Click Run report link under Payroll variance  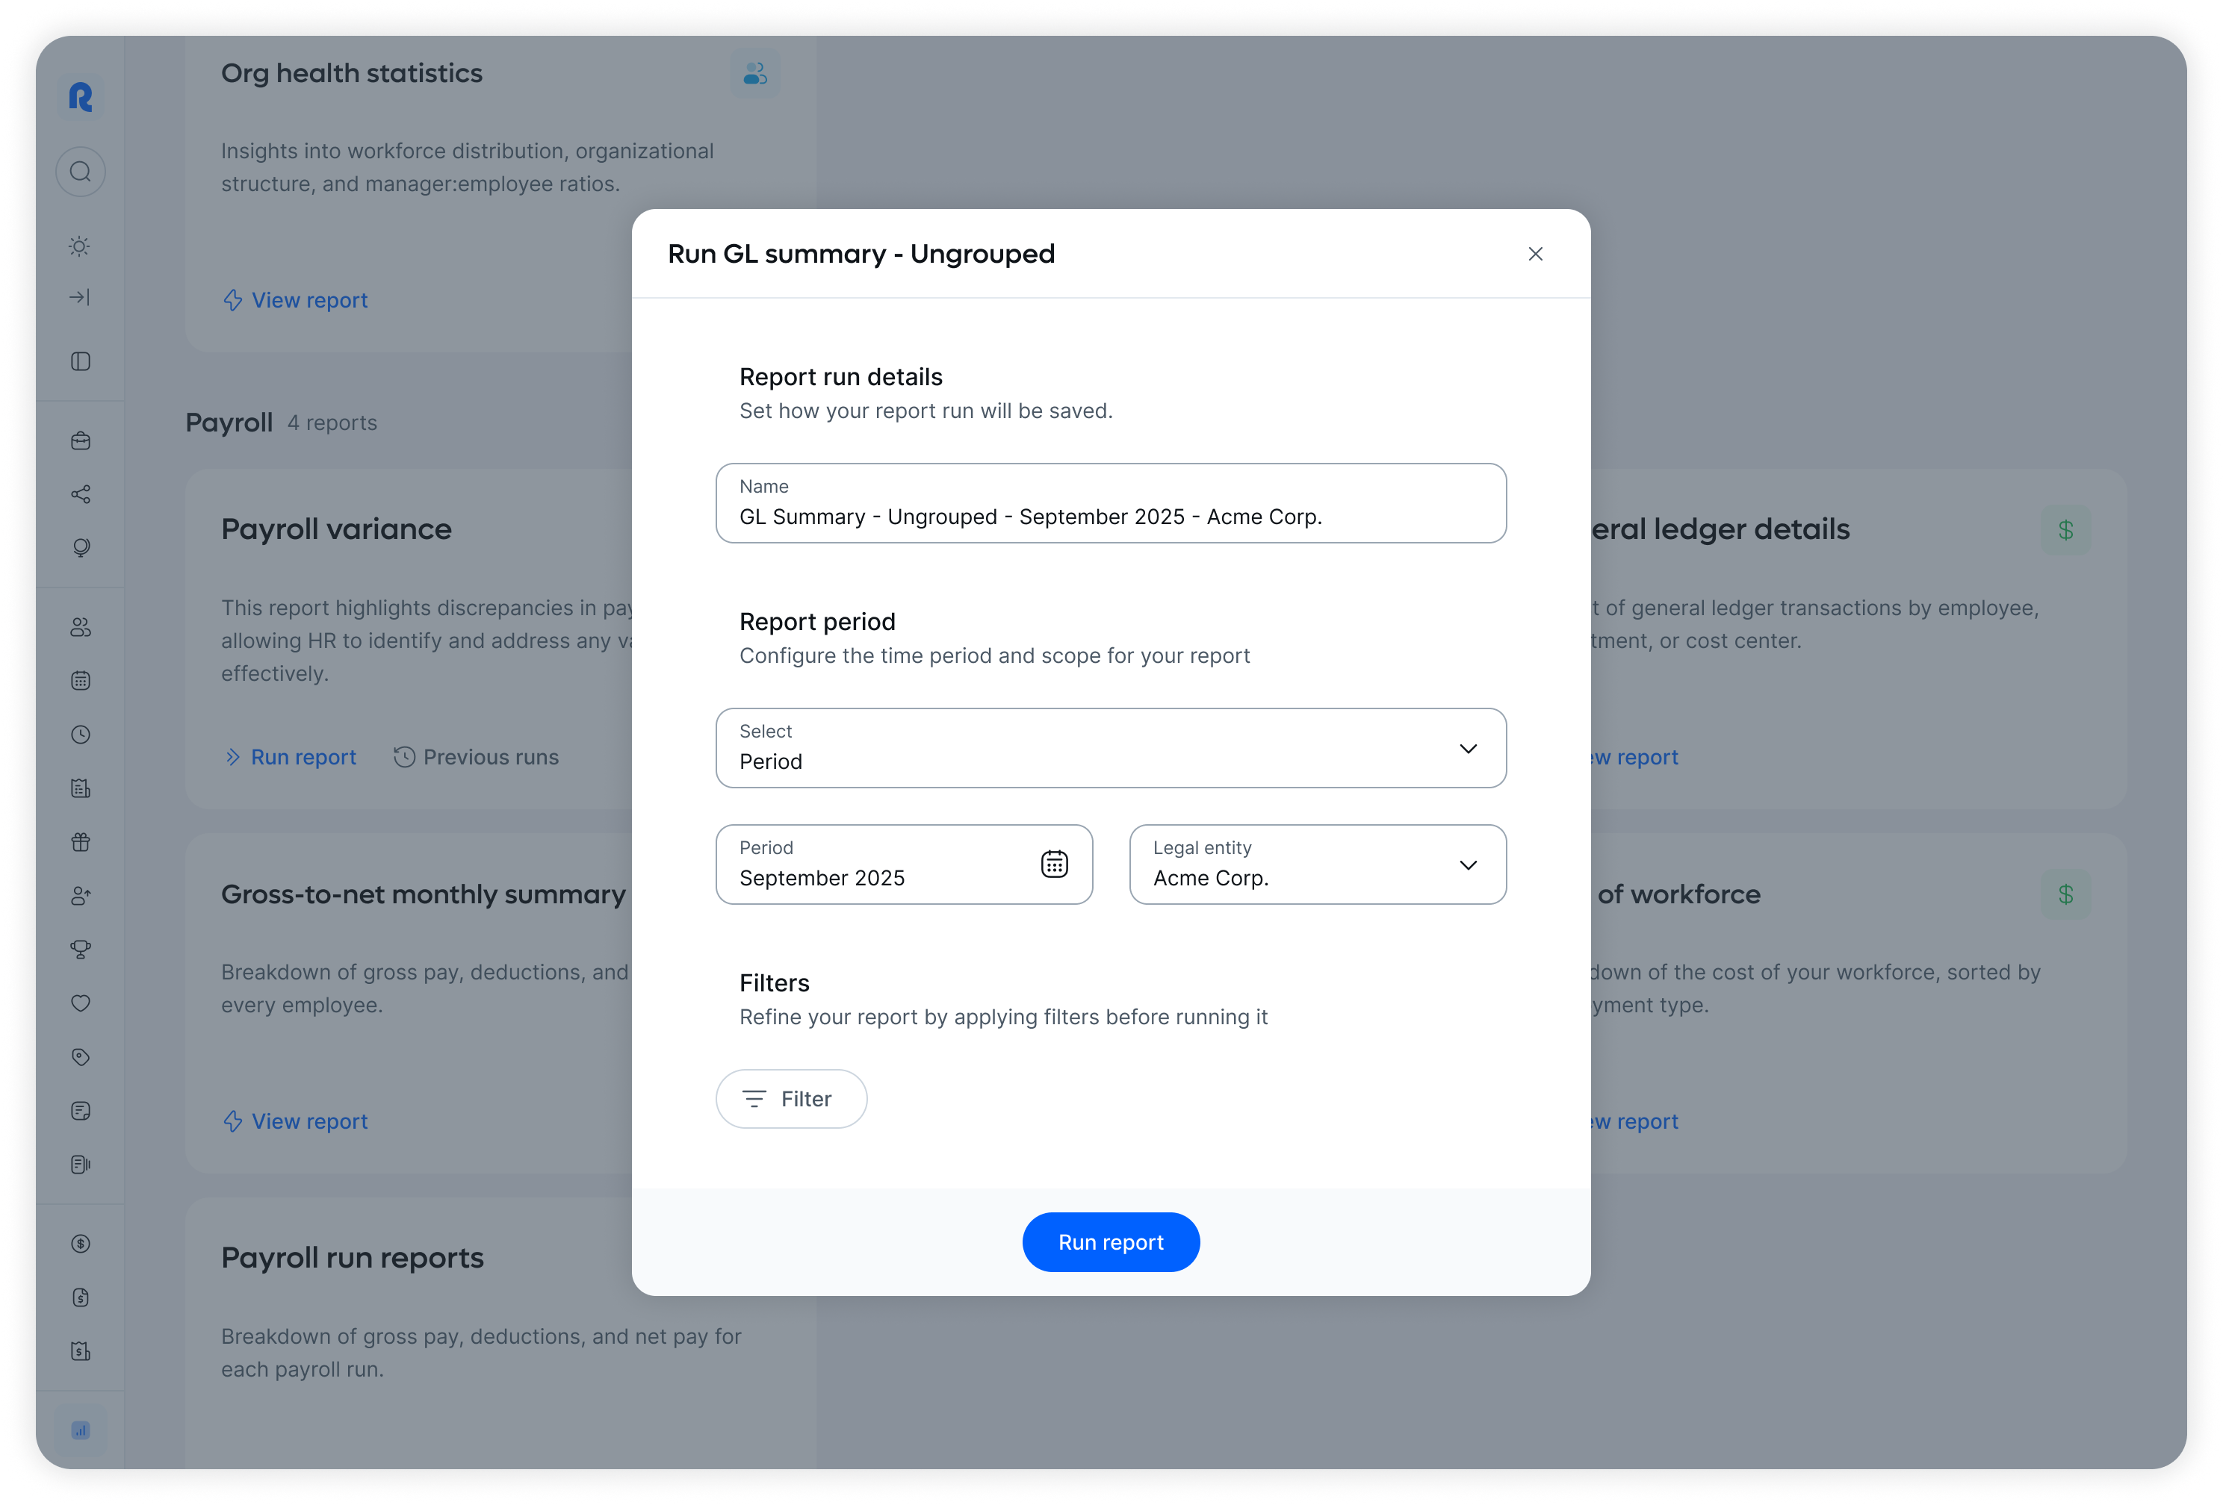click(291, 757)
